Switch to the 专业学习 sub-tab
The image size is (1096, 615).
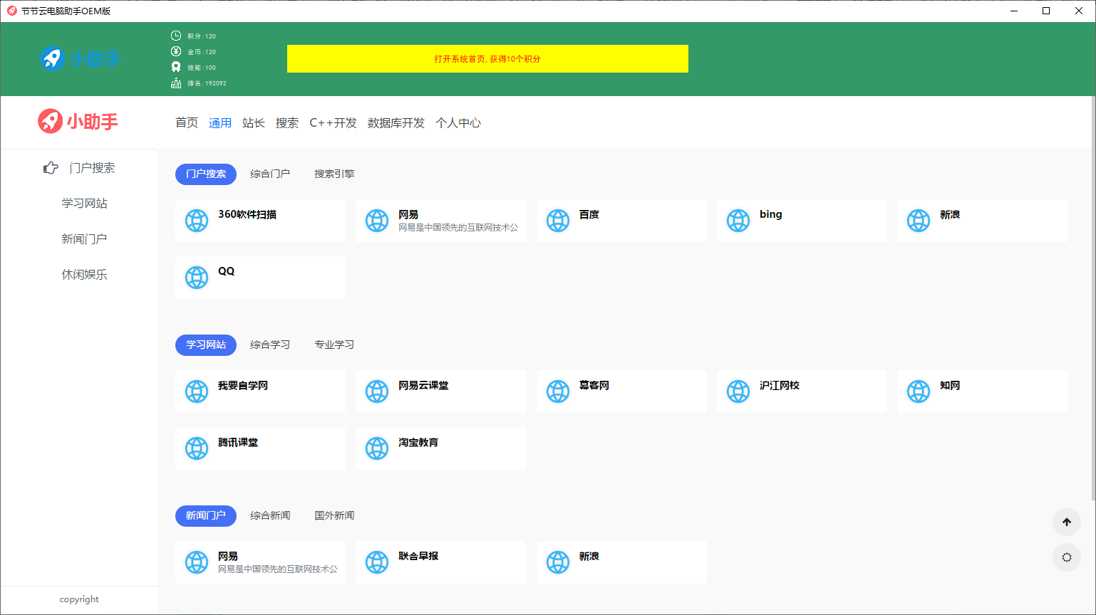[334, 345]
